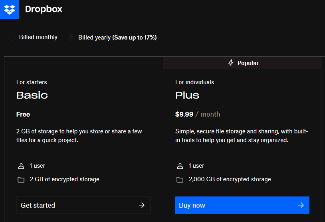This screenshot has height=222, width=325.
Task: Select the Billed yearly radio button
Action: click(x=71, y=37)
